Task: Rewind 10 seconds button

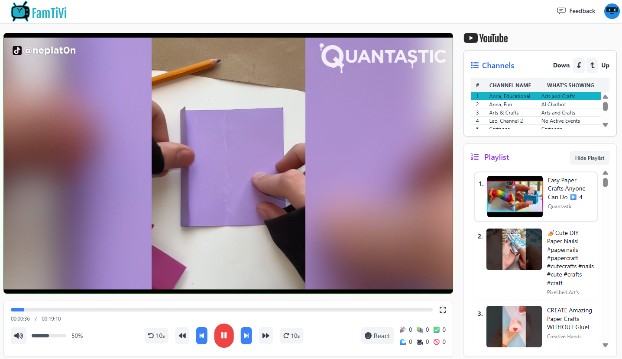Action: pos(156,336)
